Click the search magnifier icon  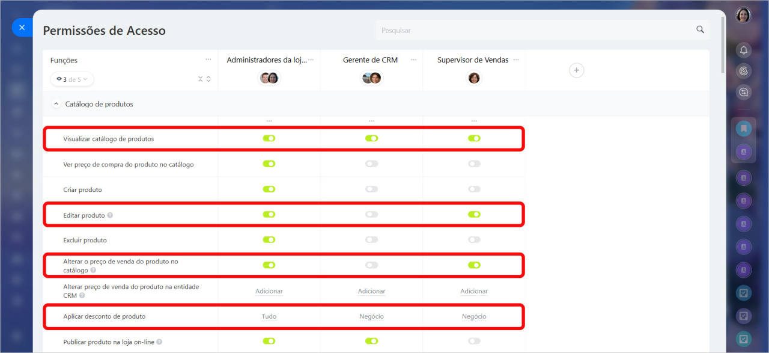tap(700, 29)
